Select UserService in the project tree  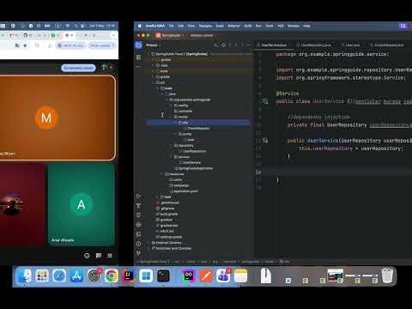coord(190,162)
